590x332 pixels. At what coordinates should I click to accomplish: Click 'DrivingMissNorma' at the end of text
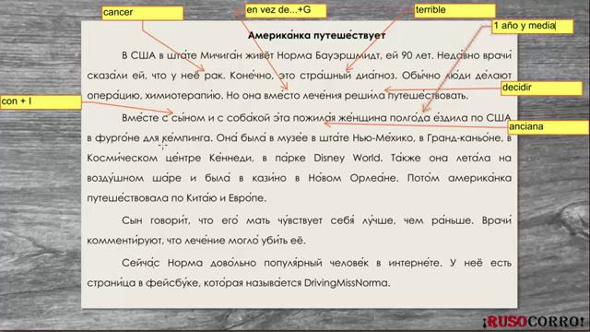[x=347, y=283]
